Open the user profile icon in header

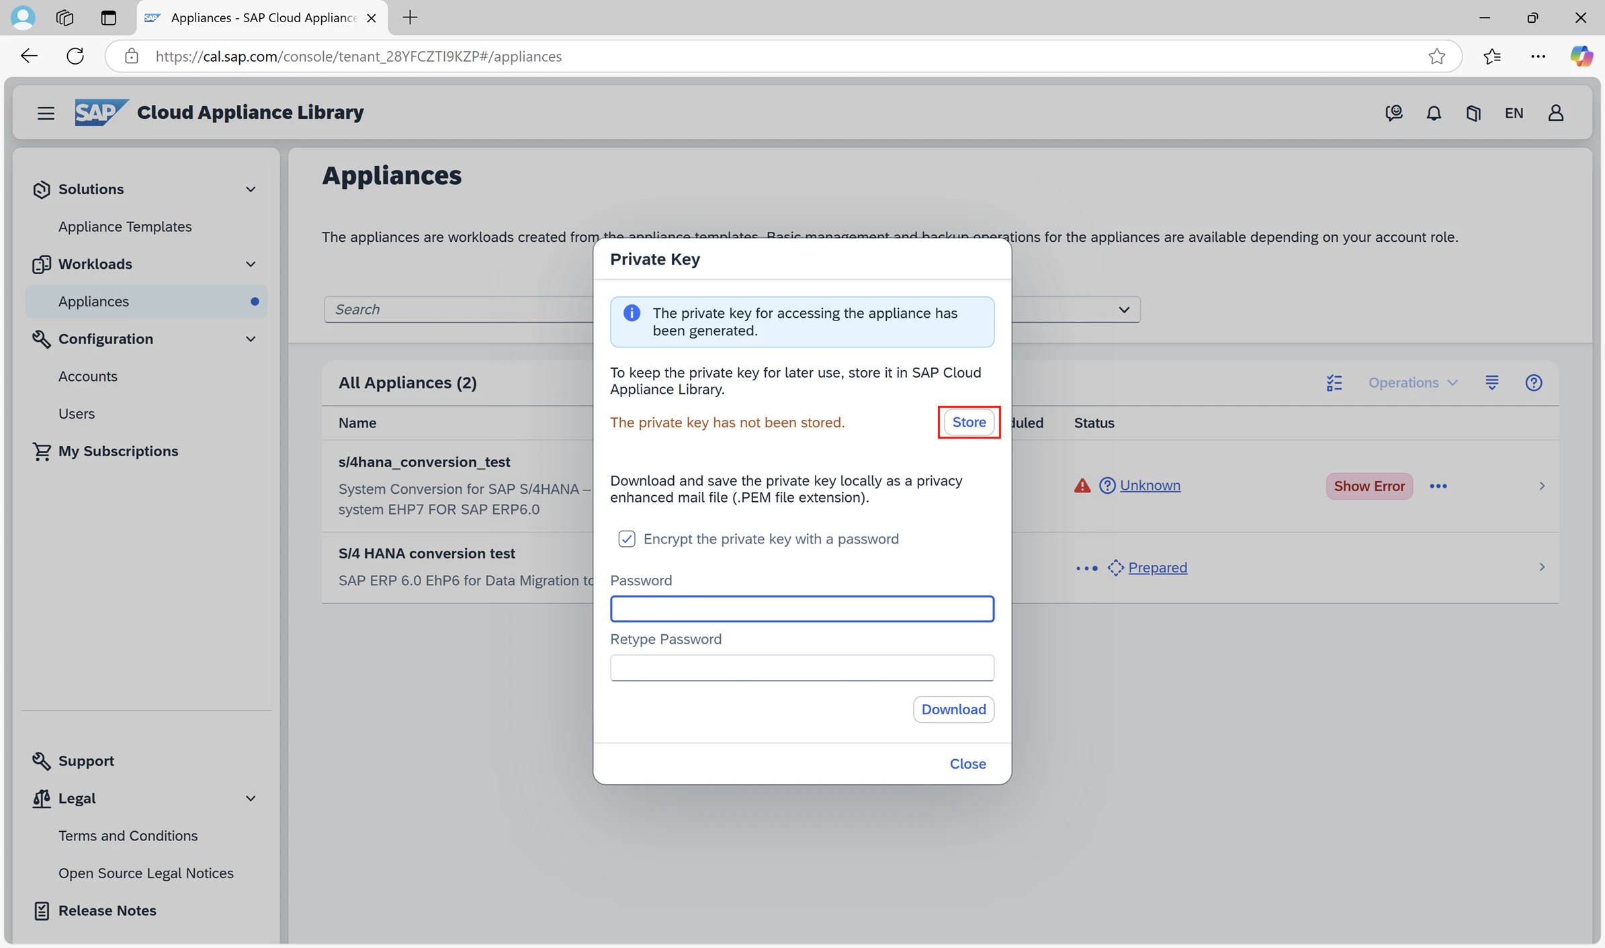click(x=1556, y=113)
